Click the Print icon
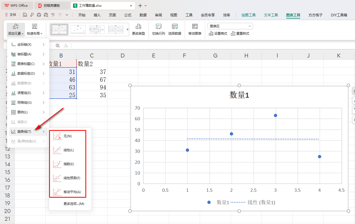 [x=39, y=15]
